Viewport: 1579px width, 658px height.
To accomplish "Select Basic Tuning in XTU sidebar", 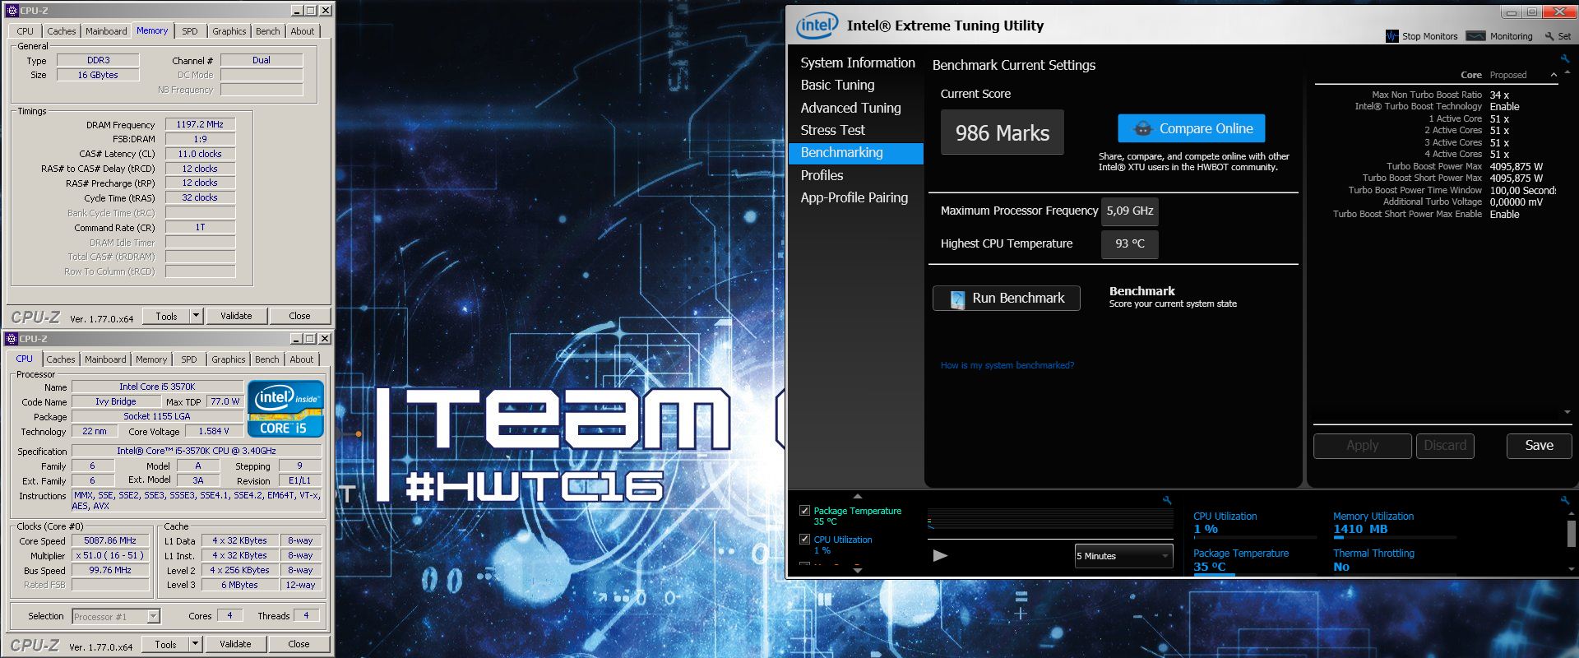I will tap(837, 85).
